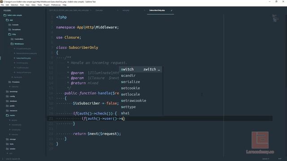Open the View menu
287x161 pixels.
(27, 5)
